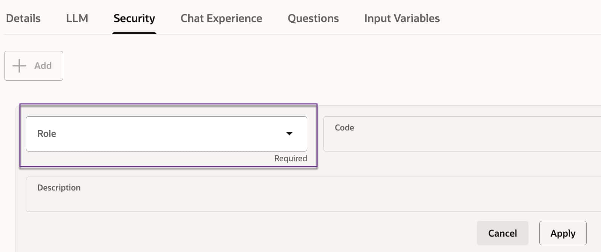Click the Code field label
The width and height of the screenshot is (601, 252).
pos(344,128)
